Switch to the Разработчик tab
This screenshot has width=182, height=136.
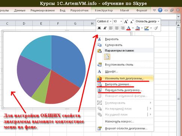click(x=80, y=10)
